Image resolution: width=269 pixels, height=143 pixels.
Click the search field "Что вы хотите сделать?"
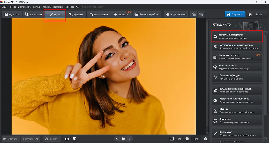coord(91,7)
